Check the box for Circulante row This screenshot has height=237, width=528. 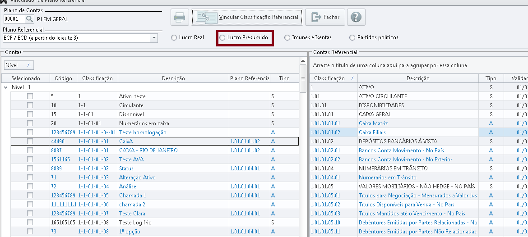[x=30, y=105]
